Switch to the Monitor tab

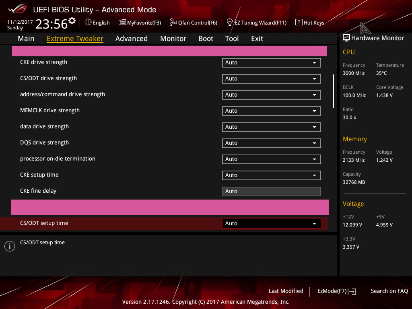pos(173,39)
